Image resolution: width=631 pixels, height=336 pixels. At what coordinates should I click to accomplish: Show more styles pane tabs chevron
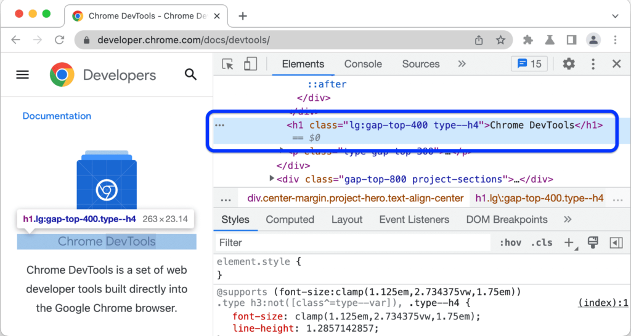click(568, 220)
